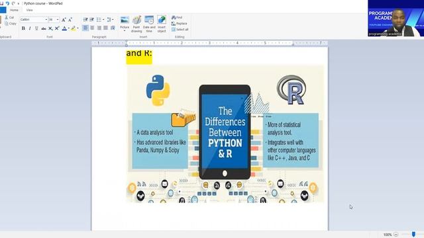This screenshot has width=424, height=238.
Task: Decrease the paragraph indent
Action: click(85, 20)
